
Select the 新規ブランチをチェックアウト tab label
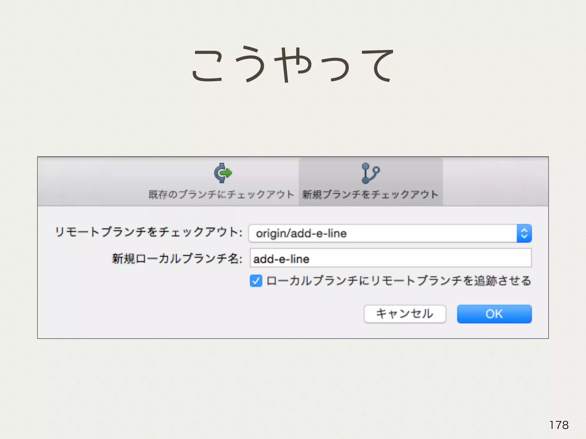coord(370,195)
